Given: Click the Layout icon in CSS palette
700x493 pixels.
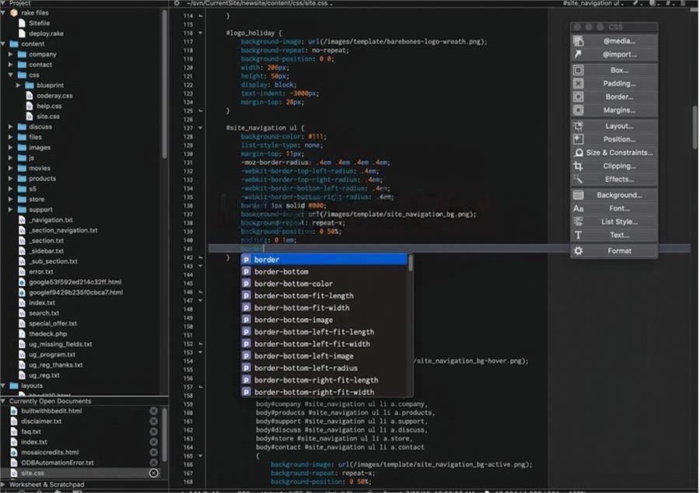Looking at the screenshot, I should click(579, 126).
